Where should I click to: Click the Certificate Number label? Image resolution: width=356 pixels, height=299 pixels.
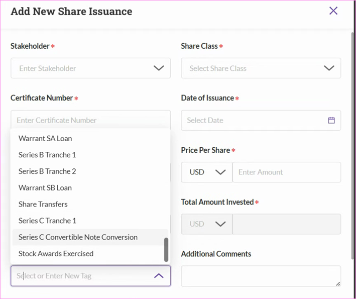pyautogui.click(x=42, y=98)
